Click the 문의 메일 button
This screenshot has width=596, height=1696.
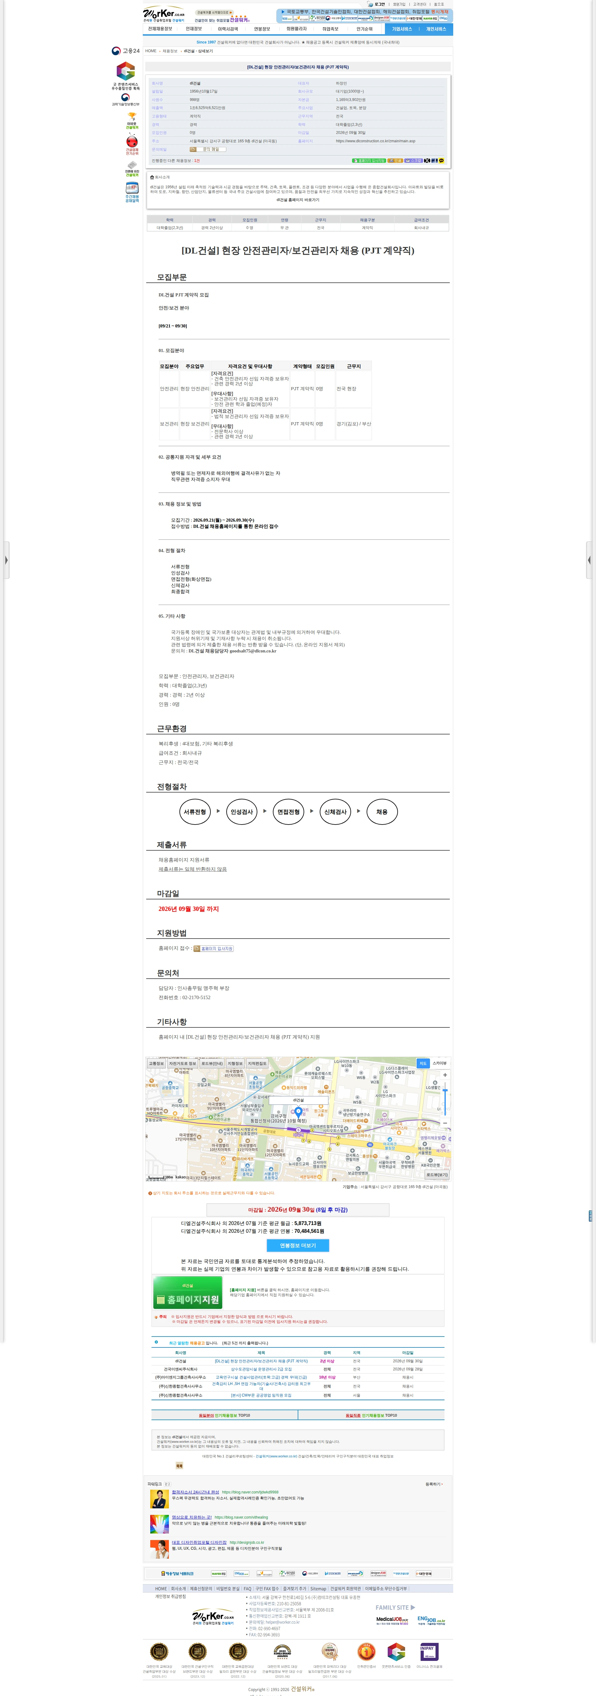click(208, 149)
